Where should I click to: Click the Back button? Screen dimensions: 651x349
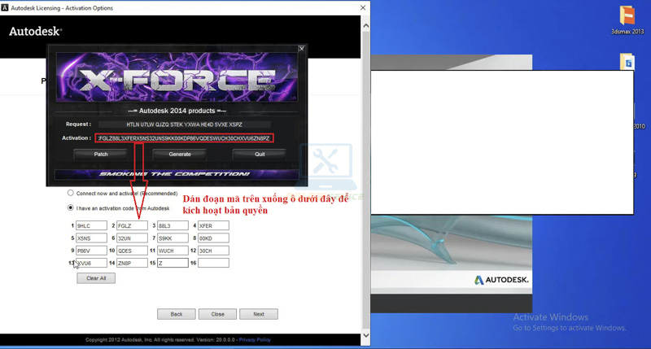coord(176,314)
